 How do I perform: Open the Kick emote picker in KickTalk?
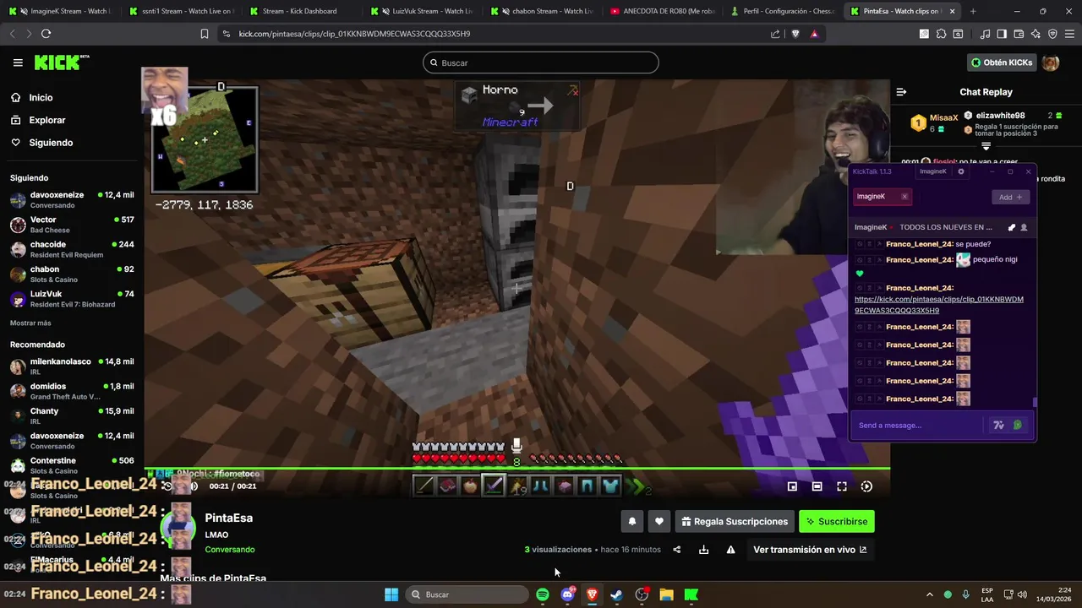[x=1018, y=426]
